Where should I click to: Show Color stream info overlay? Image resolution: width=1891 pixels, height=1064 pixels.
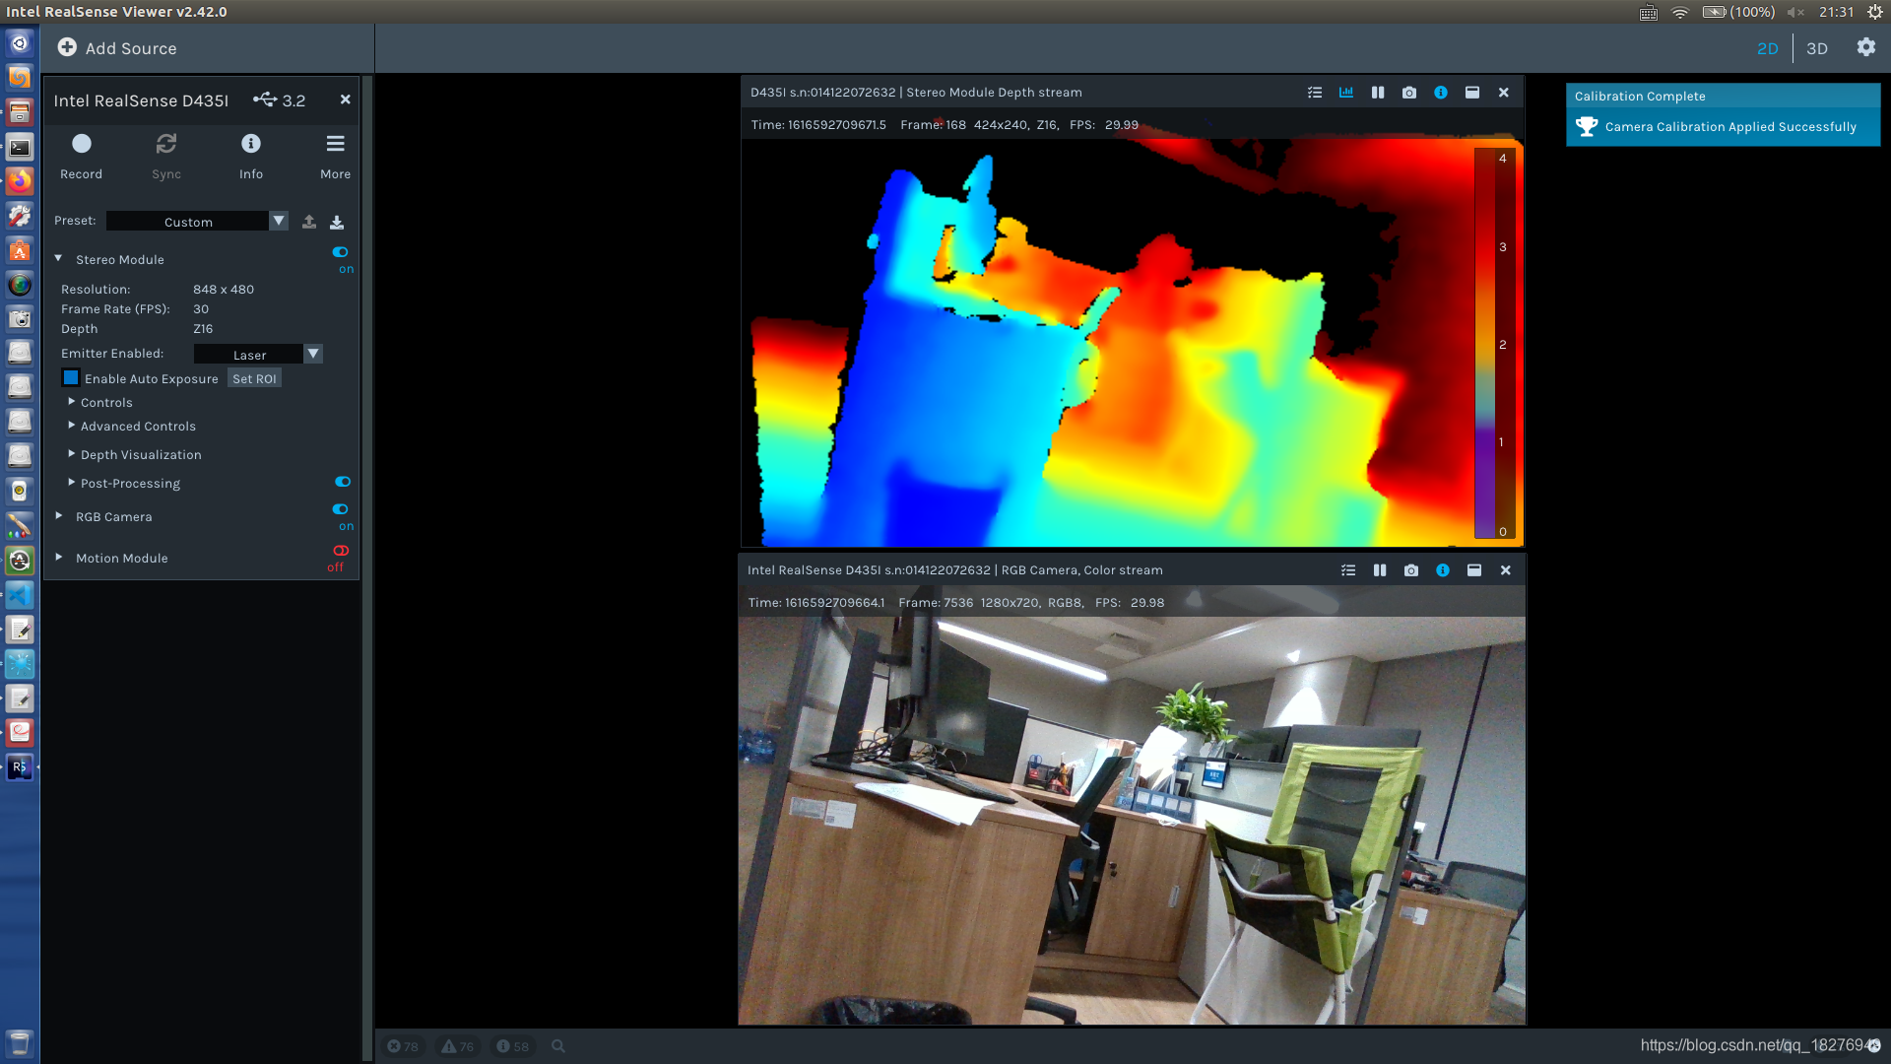(x=1443, y=570)
